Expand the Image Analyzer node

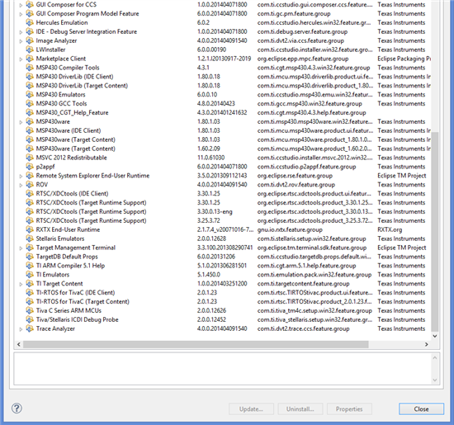tap(21, 41)
